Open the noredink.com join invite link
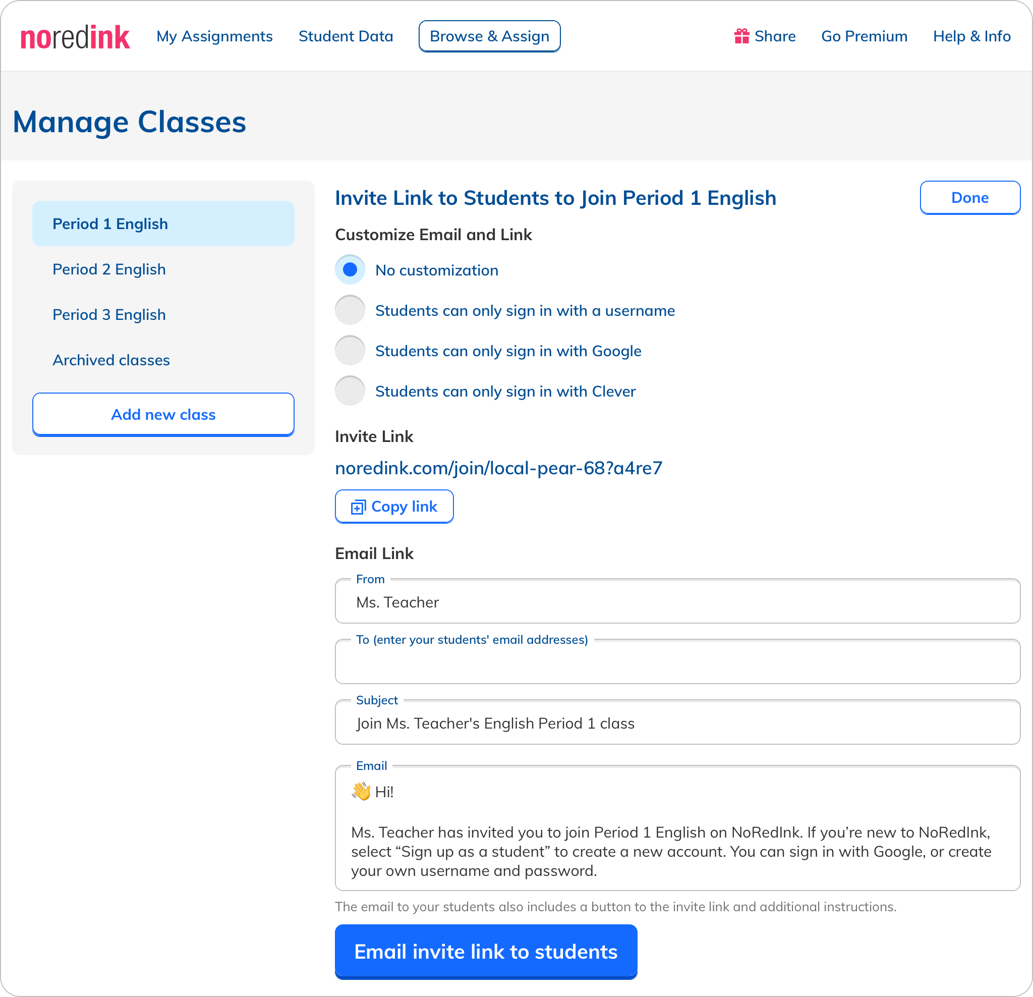This screenshot has width=1033, height=997. click(x=498, y=468)
